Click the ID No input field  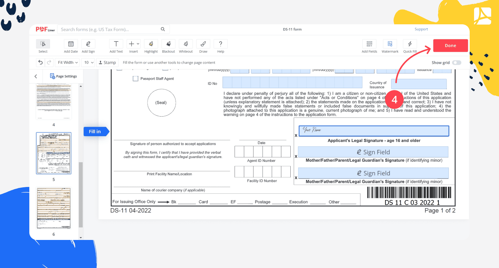click(x=292, y=83)
